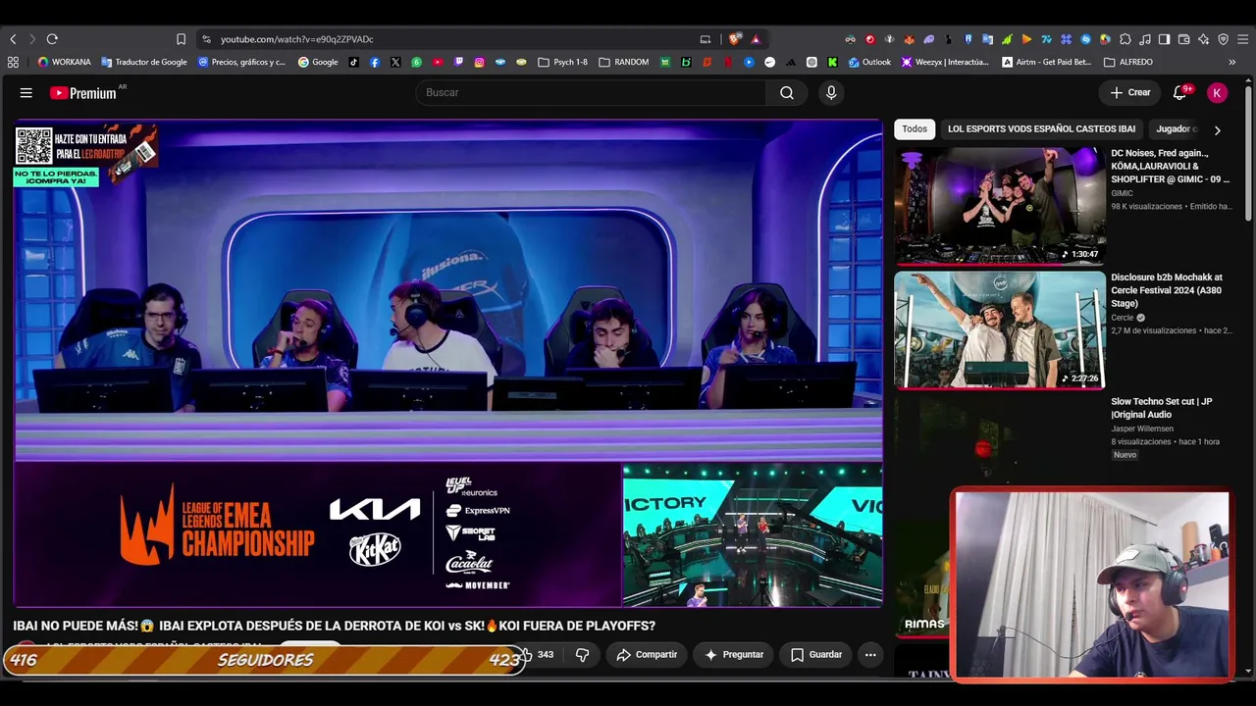The image size is (1256, 706).
Task: Open the Instagram bookmark icon
Action: tap(479, 62)
